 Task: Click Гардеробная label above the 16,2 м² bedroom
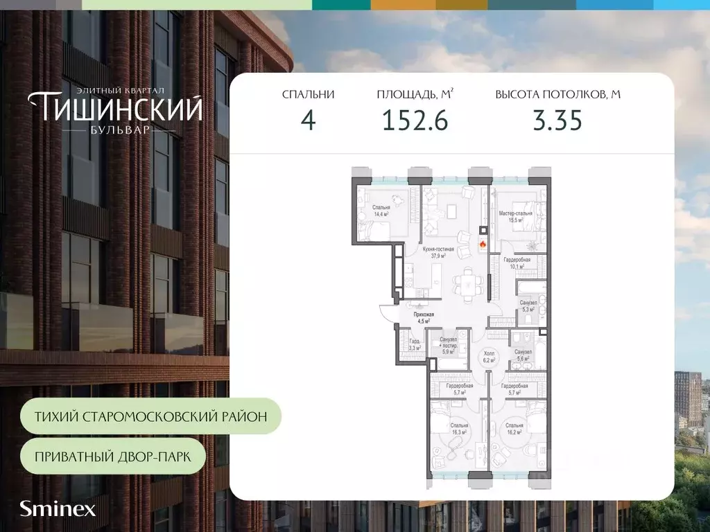coord(514,389)
